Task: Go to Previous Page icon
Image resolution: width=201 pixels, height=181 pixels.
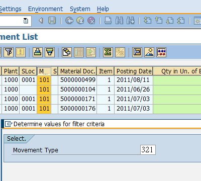Action: [159, 21]
